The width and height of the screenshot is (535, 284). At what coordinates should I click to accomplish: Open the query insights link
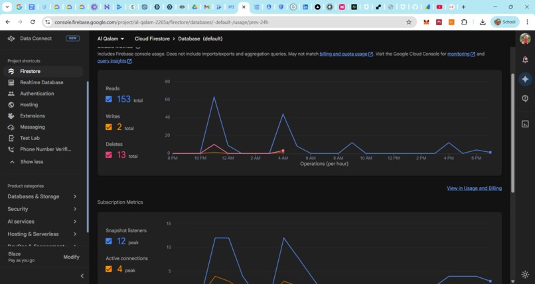115,61
